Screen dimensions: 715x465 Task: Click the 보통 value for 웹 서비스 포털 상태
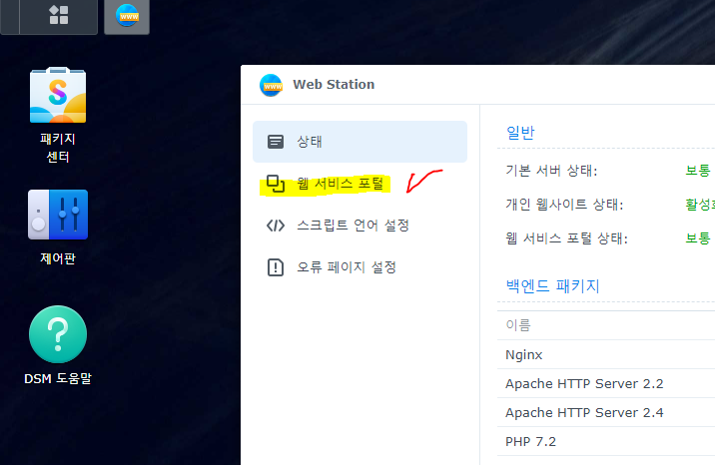click(x=698, y=238)
